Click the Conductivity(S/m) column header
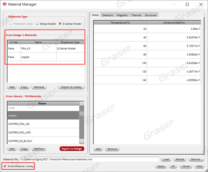The height and width of the screenshot is (172, 208). pos(174,23)
